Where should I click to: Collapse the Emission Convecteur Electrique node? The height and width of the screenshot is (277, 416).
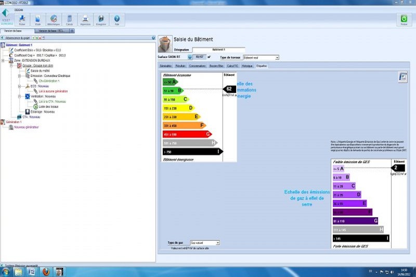(19, 76)
